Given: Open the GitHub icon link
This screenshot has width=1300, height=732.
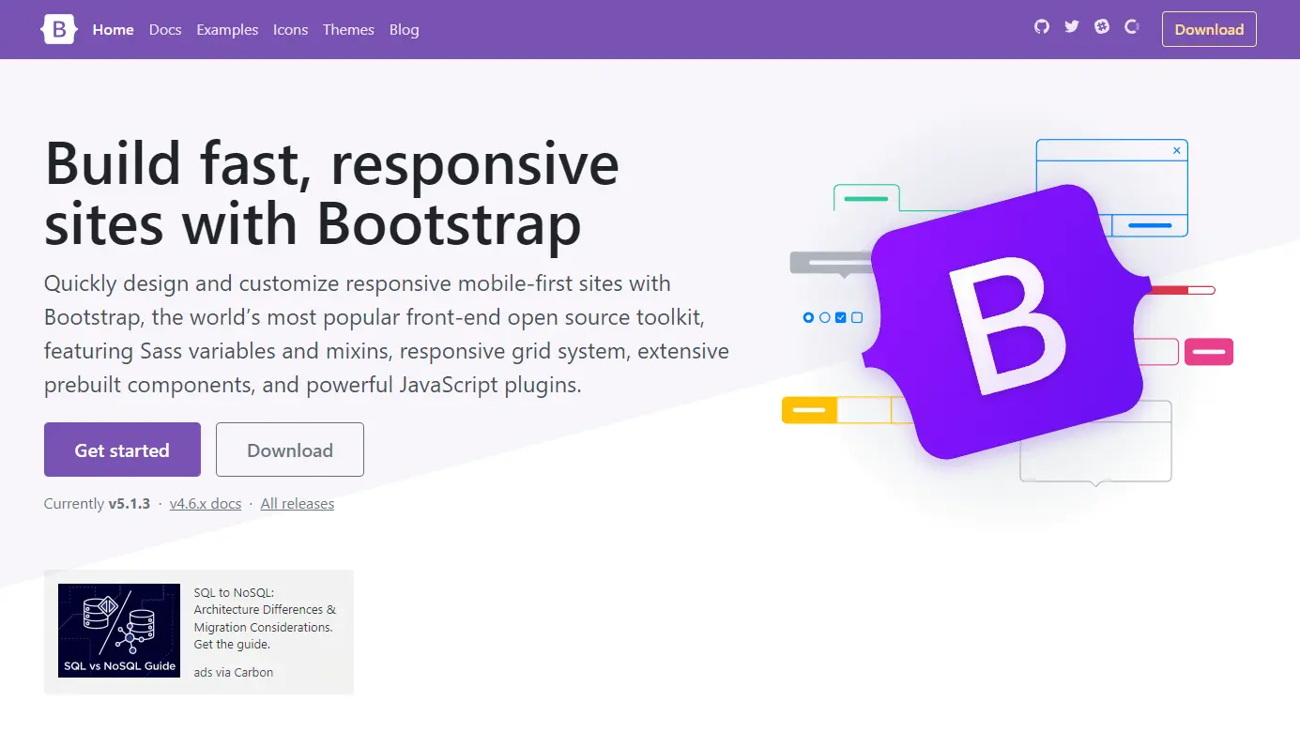Looking at the screenshot, I should click(x=1042, y=27).
